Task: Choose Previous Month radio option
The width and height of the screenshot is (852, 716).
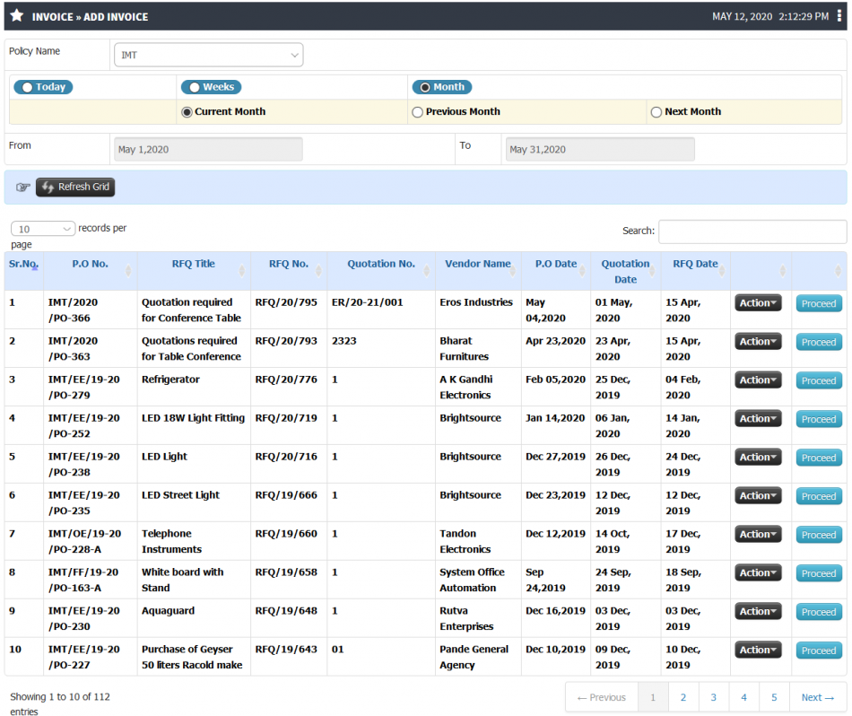Action: coord(417,112)
